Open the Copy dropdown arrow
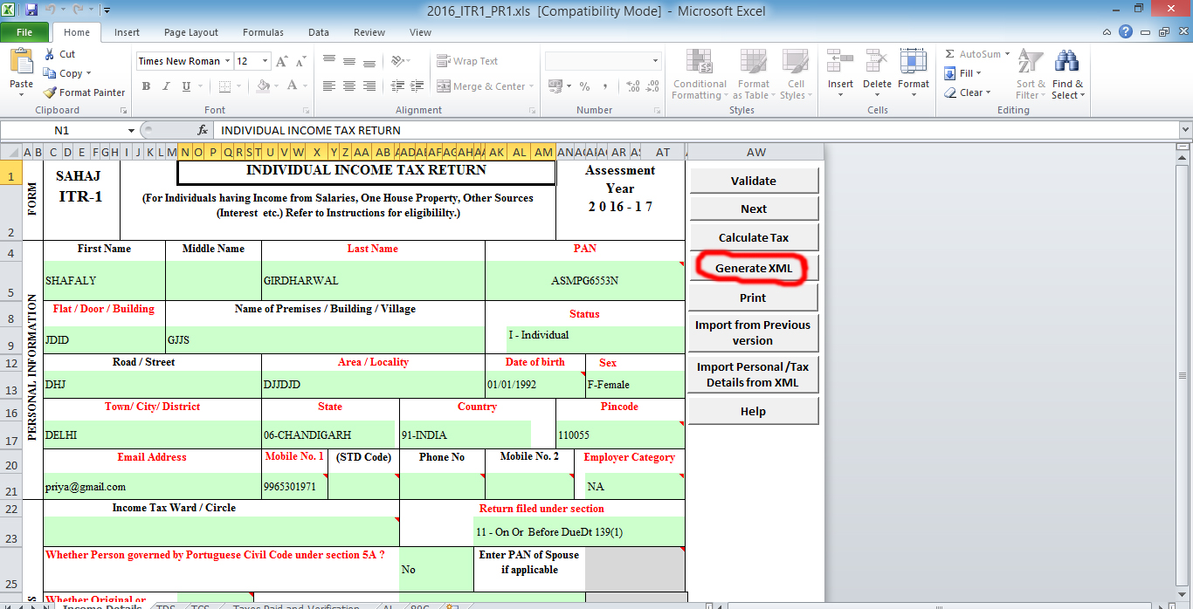Image resolution: width=1193 pixels, height=609 pixels. pyautogui.click(x=88, y=74)
